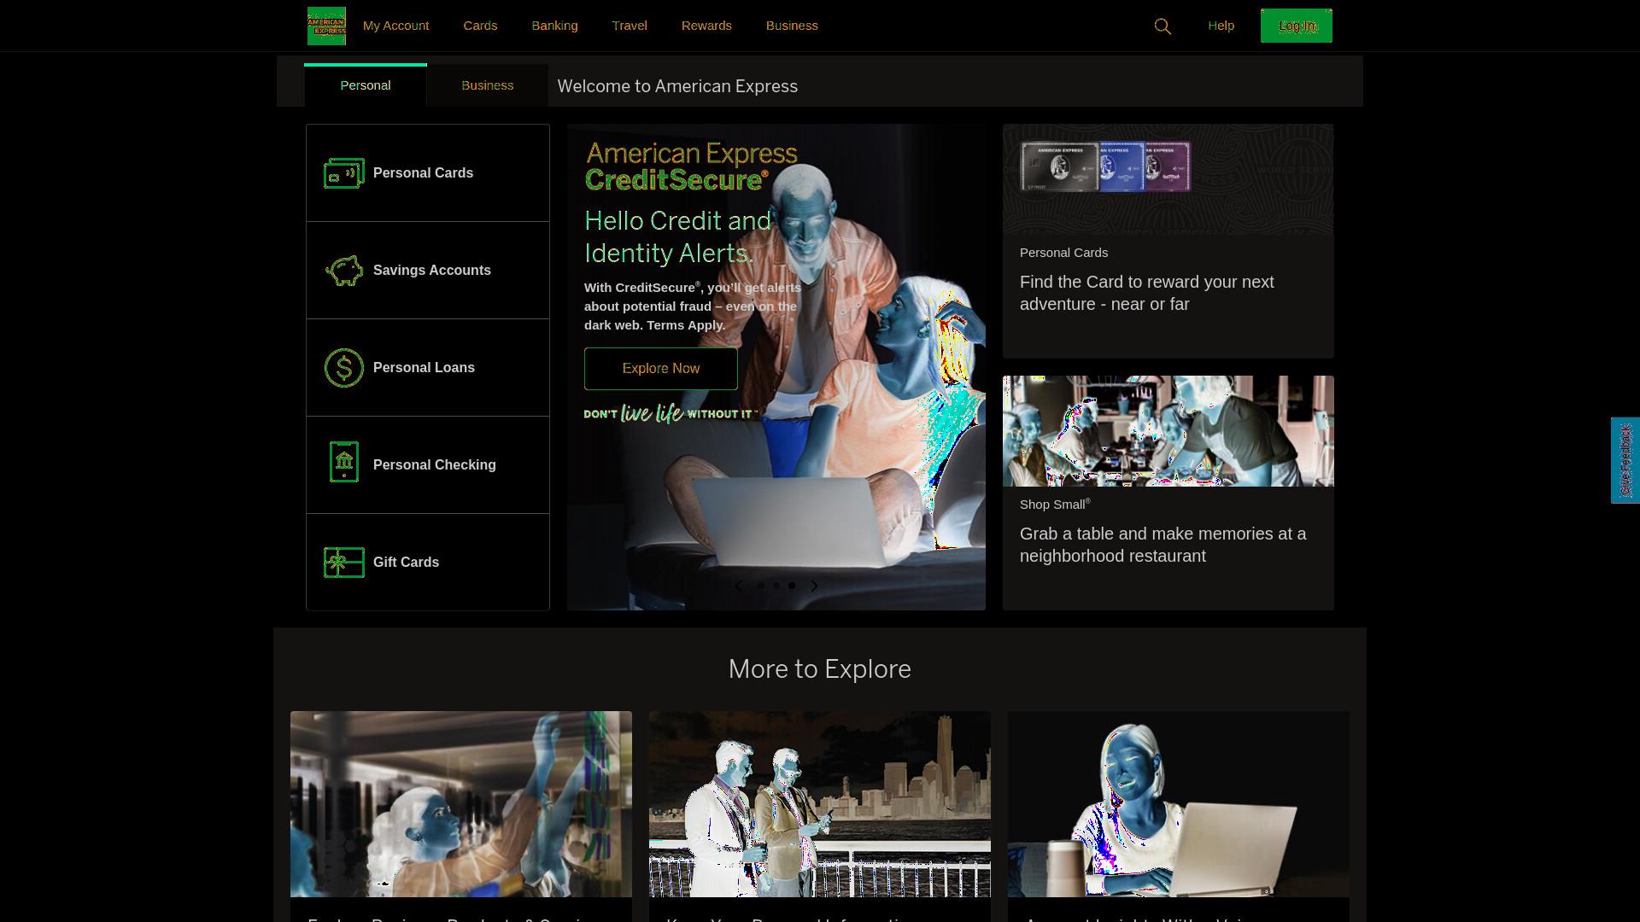1640x922 pixels.
Task: Click the Personal Cards card icon
Action: coord(344,173)
